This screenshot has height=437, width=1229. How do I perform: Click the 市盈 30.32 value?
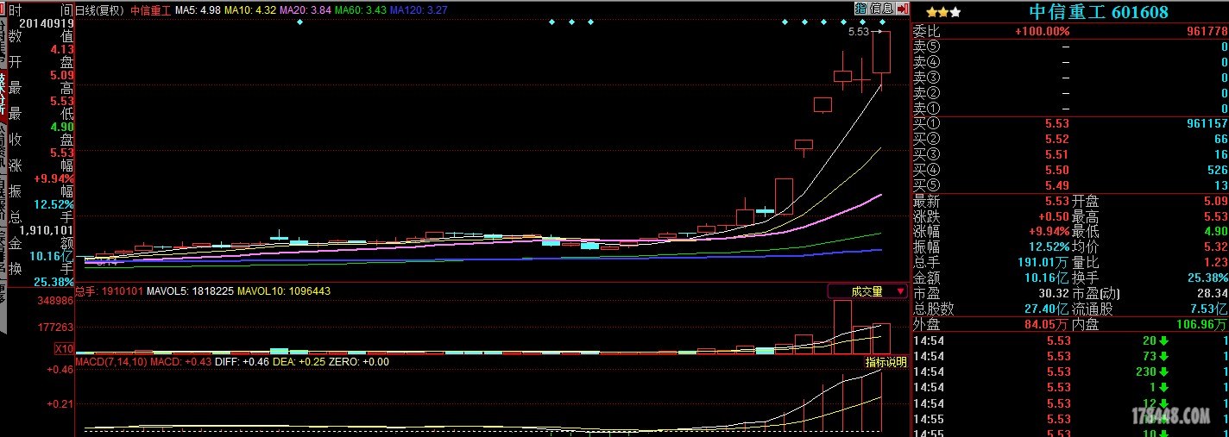tap(1053, 293)
